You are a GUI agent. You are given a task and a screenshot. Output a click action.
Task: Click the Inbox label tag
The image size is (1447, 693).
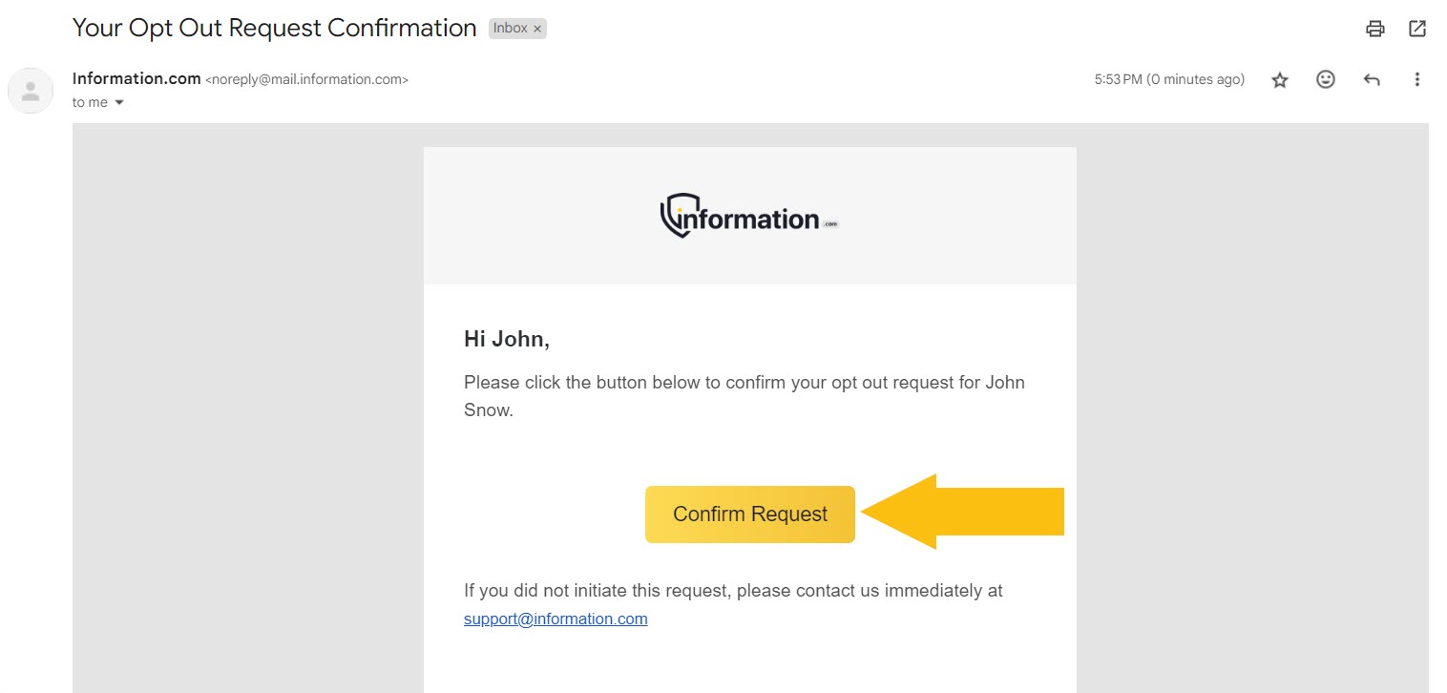510,29
